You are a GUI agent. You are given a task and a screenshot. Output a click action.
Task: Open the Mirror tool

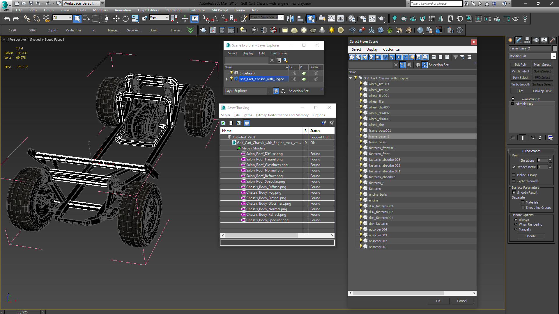(290, 19)
